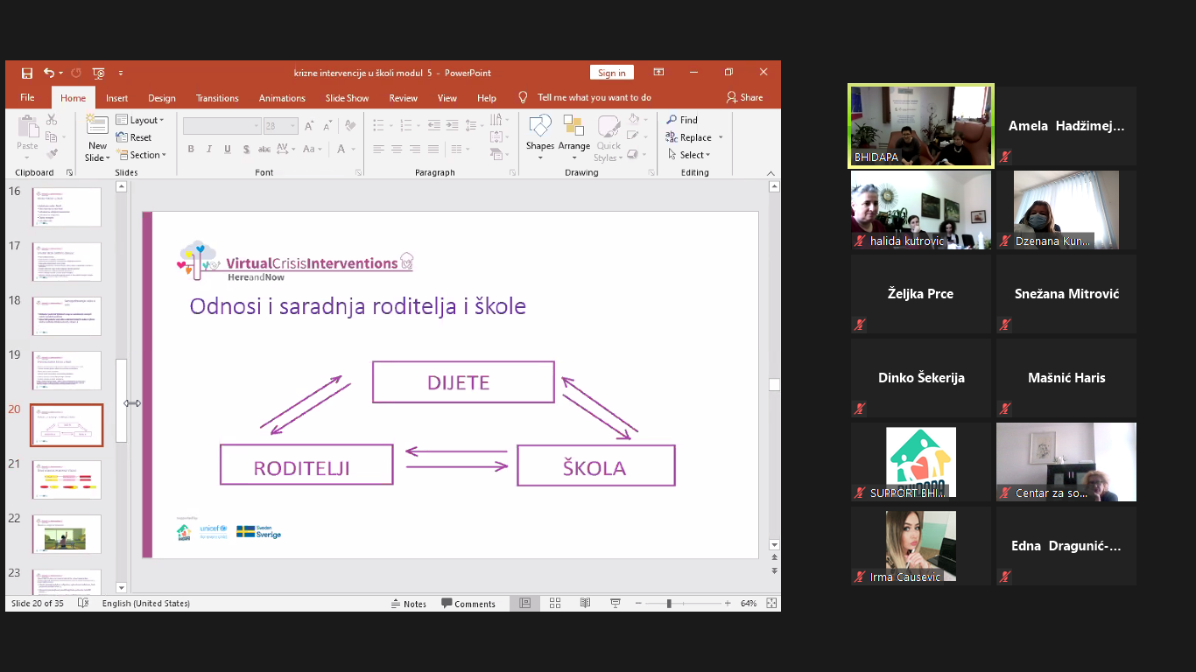Select slide 21 thumbnail
1196x672 pixels.
[x=67, y=479]
